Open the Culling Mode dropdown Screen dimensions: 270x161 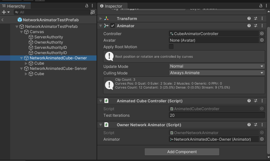tap(217, 73)
